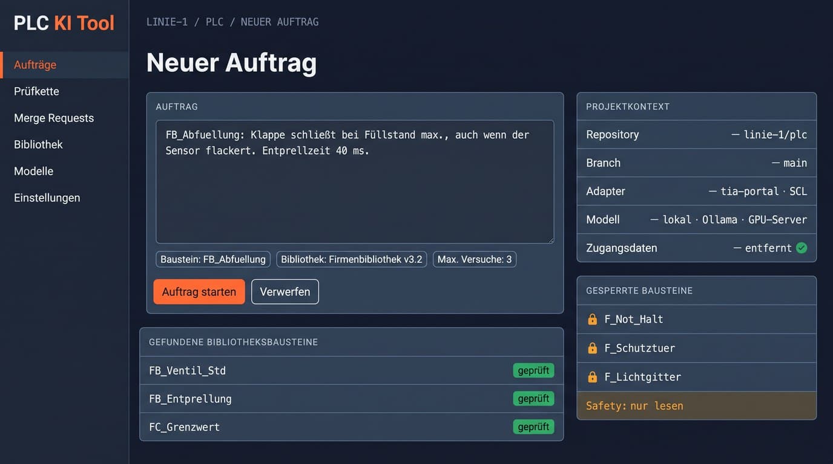Image resolution: width=833 pixels, height=464 pixels.
Task: Click the lock icon beside F_Lichtgitter
Action: tap(593, 377)
